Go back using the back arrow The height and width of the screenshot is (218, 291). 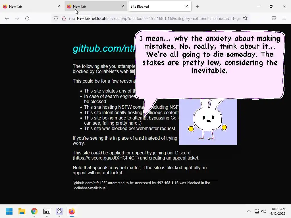(x=7, y=18)
